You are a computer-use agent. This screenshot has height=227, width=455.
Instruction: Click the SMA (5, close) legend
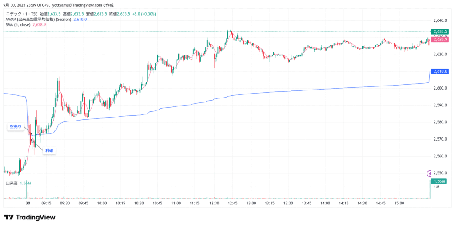[18, 25]
